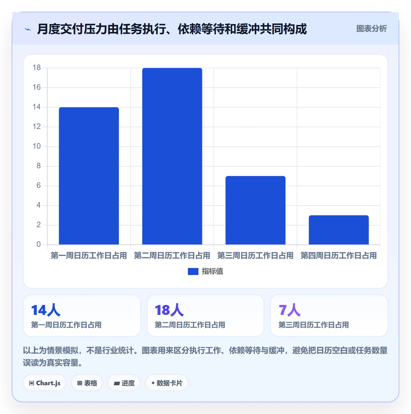Viewport: 411px width, 414px height.
Task: Toggle the 指标值 legend label
Action: (x=213, y=272)
